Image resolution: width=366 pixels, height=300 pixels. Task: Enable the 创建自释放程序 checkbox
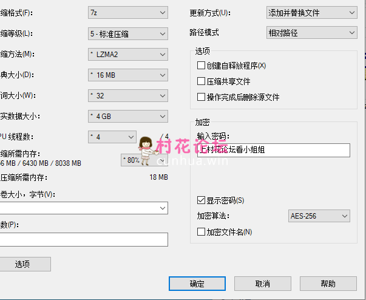click(x=202, y=66)
